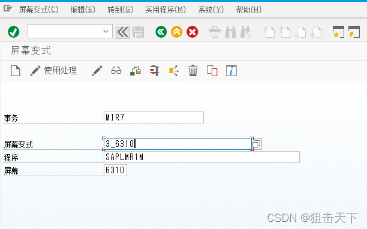
Task: Collapse the command field with double-chevron button
Action: pyautogui.click(x=123, y=32)
